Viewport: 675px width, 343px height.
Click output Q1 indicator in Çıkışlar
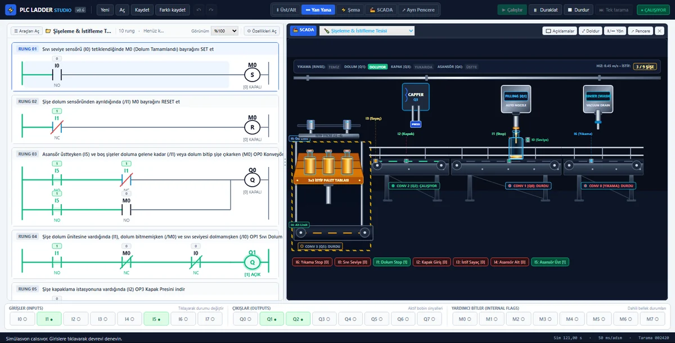[x=272, y=319]
